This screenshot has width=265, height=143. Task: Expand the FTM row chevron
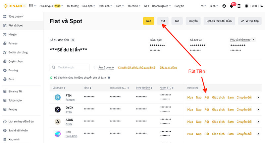(x=258, y=97)
